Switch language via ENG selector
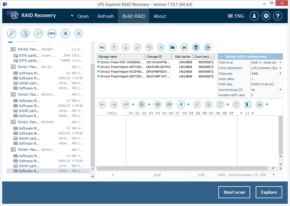This screenshot has height=206, width=290. (x=236, y=16)
